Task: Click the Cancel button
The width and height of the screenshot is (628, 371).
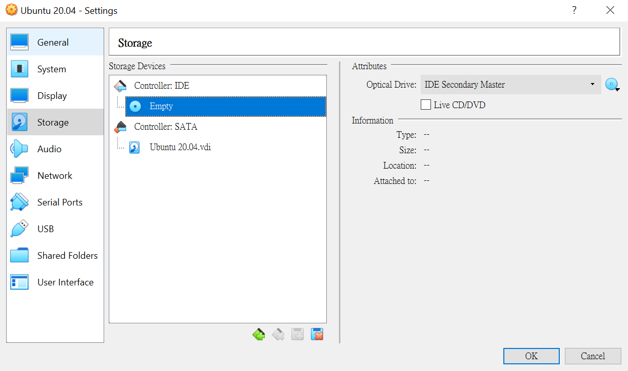Action: coord(593,356)
